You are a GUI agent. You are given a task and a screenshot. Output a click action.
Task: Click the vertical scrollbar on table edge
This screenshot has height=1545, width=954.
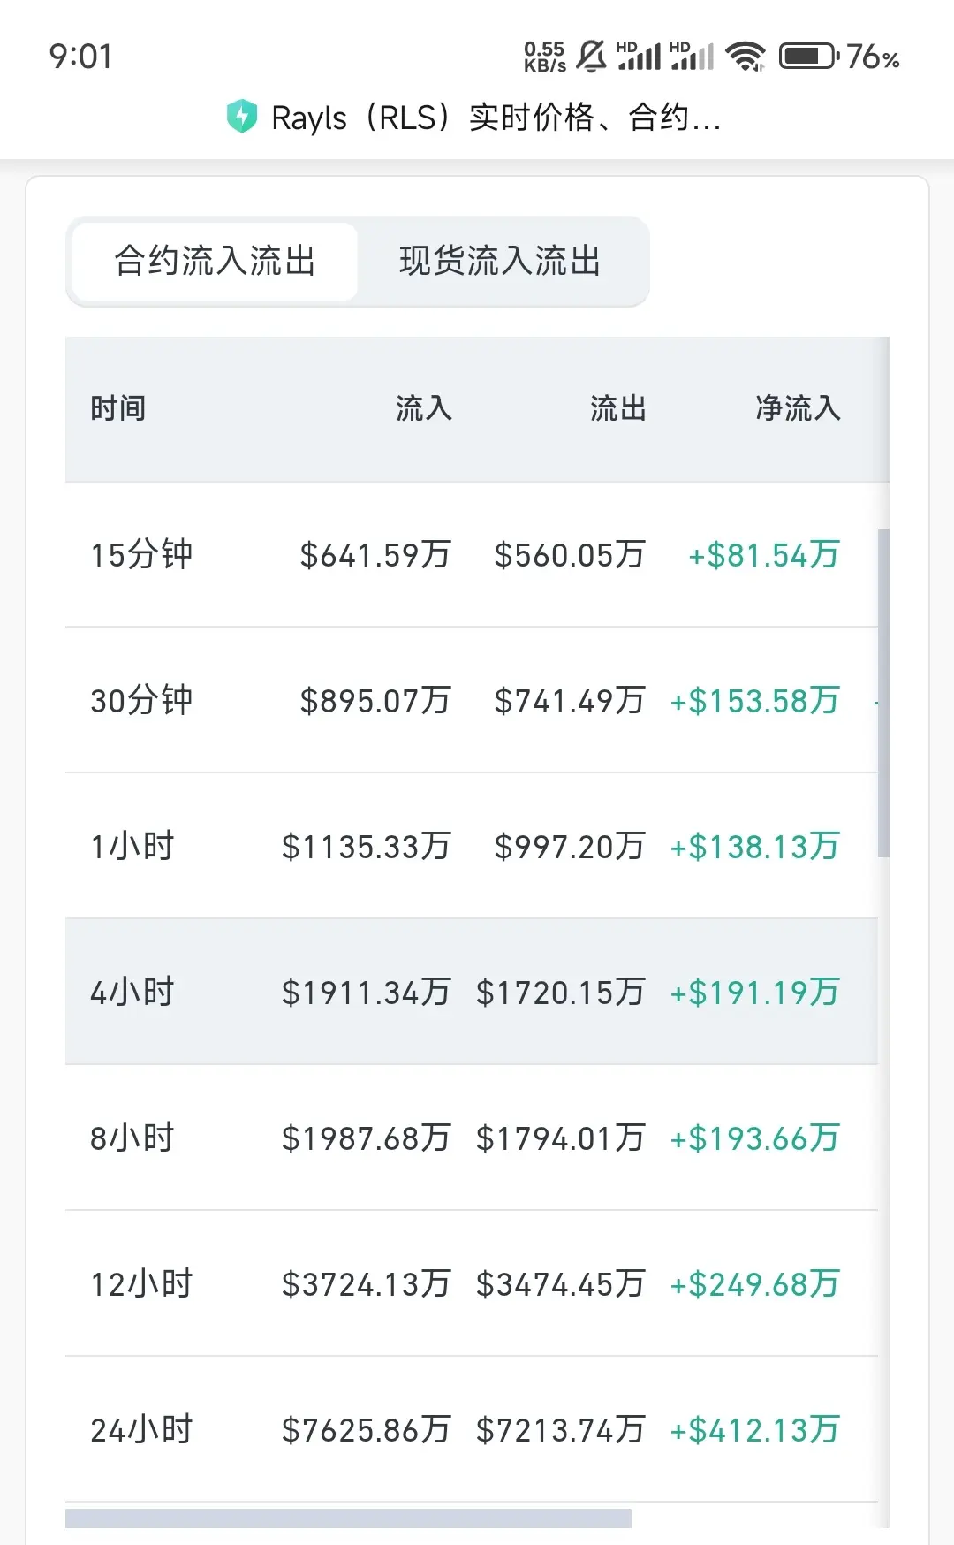883,693
